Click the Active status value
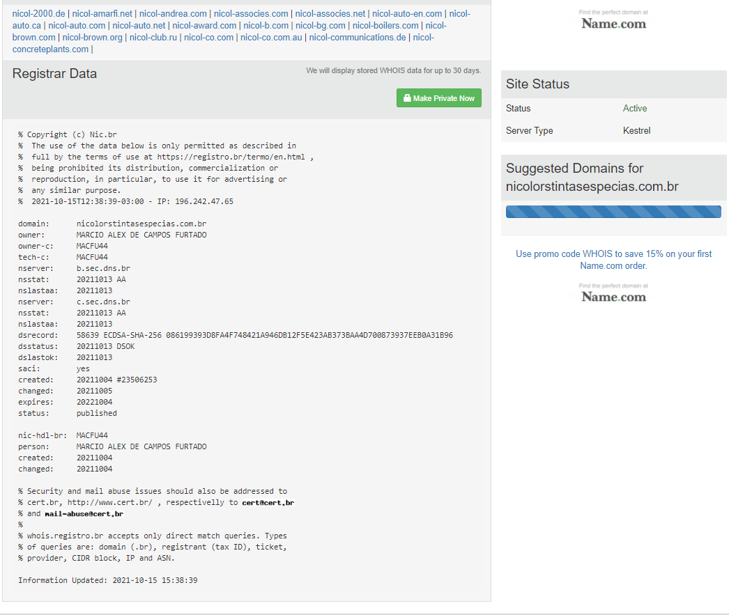Screen dimensions: 729x615 click(635, 108)
